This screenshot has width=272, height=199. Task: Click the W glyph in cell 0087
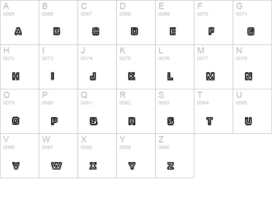(x=57, y=166)
